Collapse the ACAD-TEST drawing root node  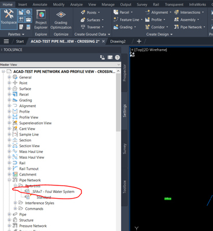3,72
